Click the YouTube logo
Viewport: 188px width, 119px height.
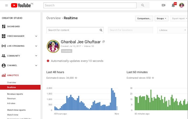pyautogui.click(x=21, y=5)
